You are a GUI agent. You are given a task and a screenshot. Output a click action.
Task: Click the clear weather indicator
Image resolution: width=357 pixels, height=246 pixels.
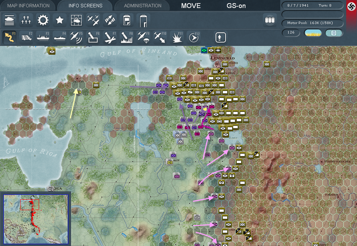coord(313,33)
